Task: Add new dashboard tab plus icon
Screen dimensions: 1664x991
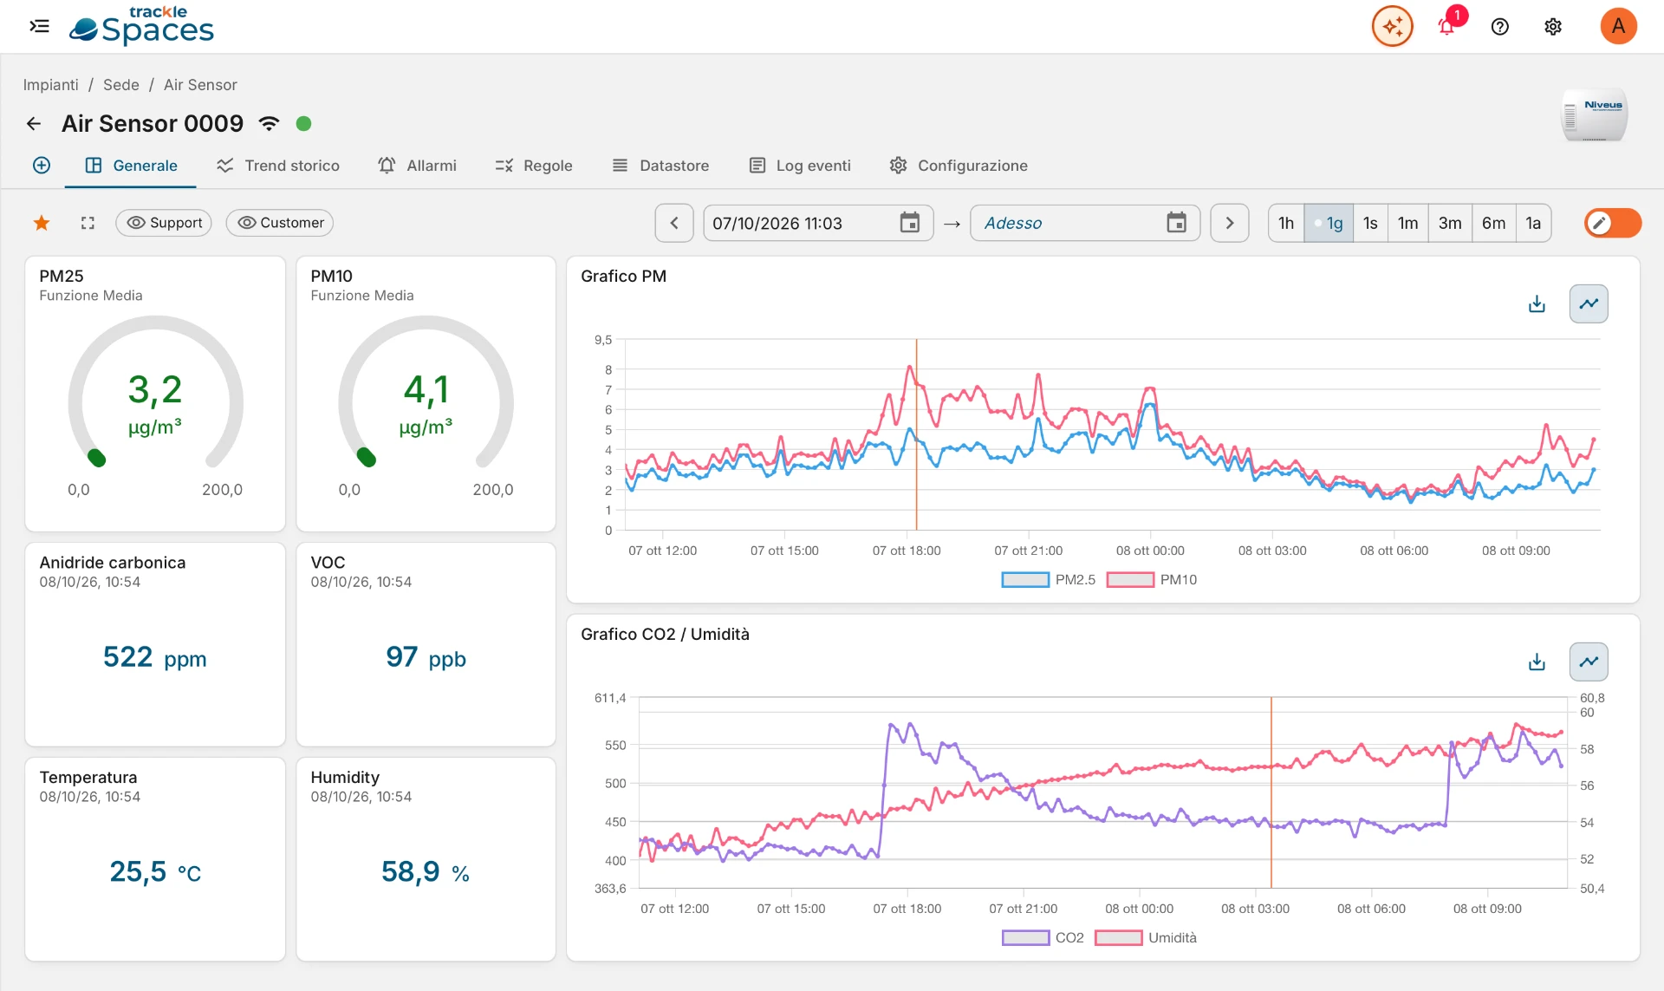Action: (x=42, y=166)
